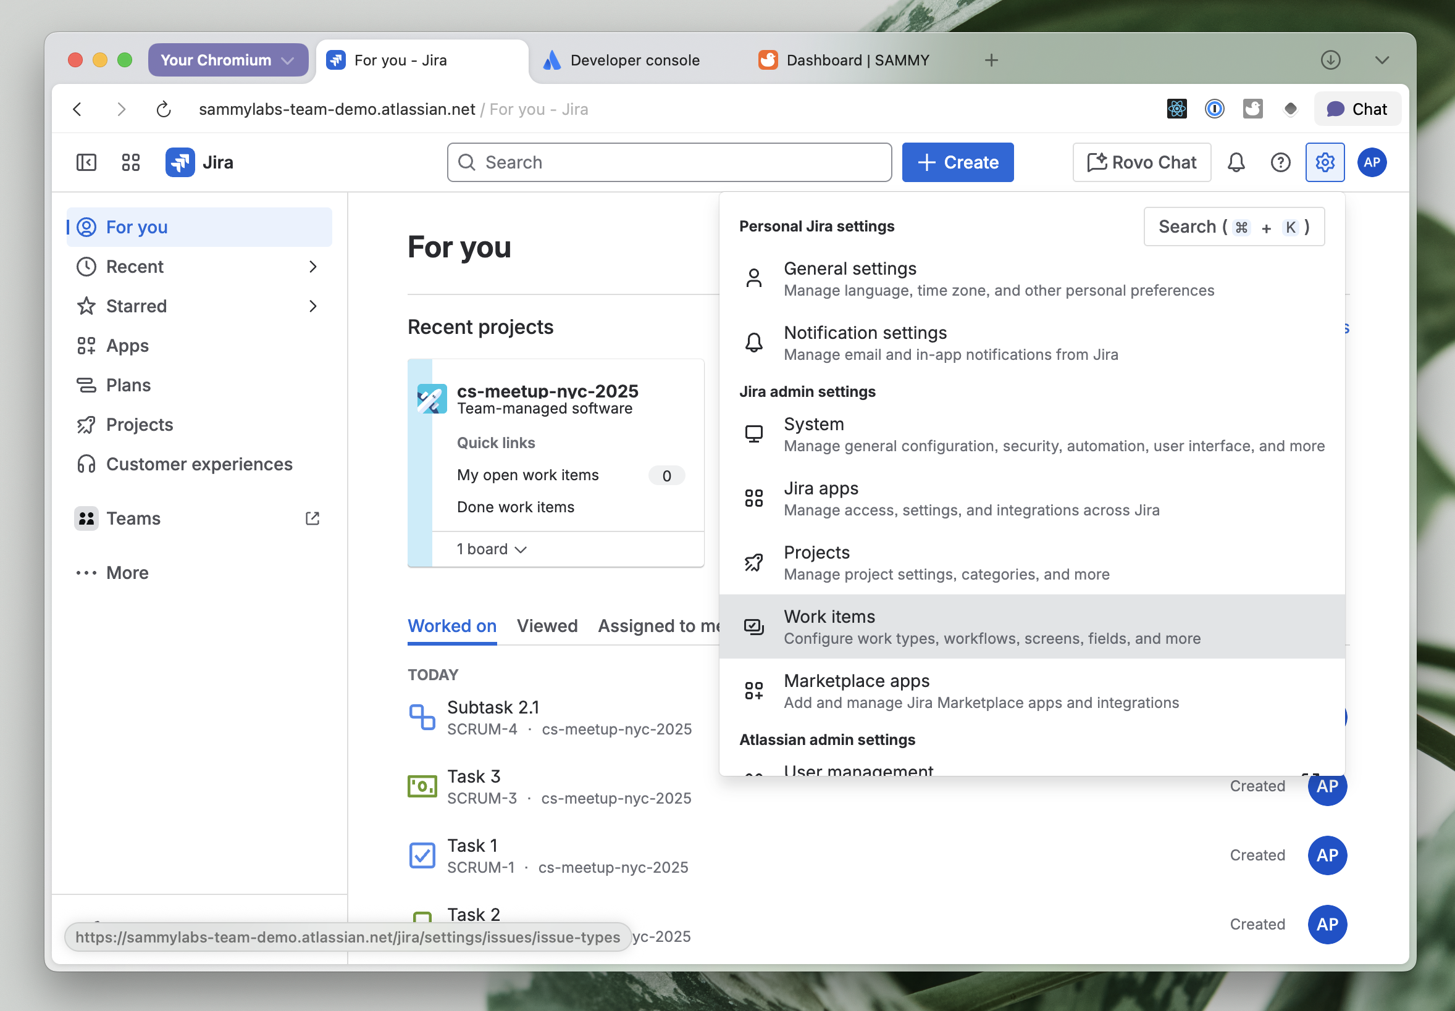Click the main Jira Search field
Screen dimensions: 1455x1011
(x=669, y=163)
